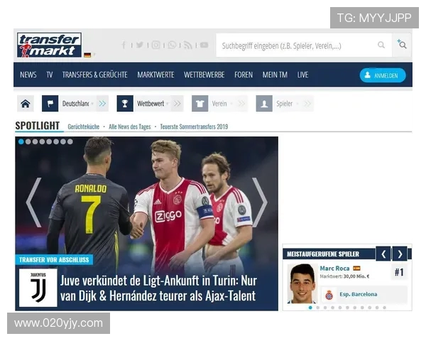
Task: Open the Twitter social icon
Action: [x=140, y=45]
